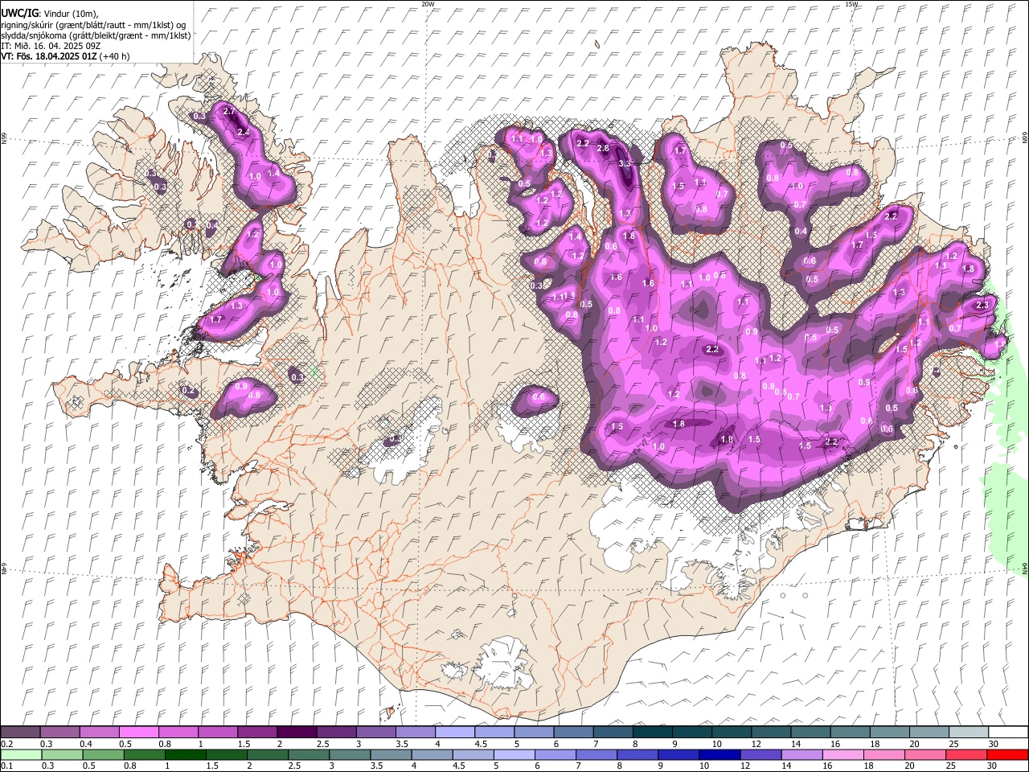1029x772 pixels.
Task: Click the initial time 'IT: Mið. 16. 04. 2025 09Z'
Action: [x=51, y=46]
